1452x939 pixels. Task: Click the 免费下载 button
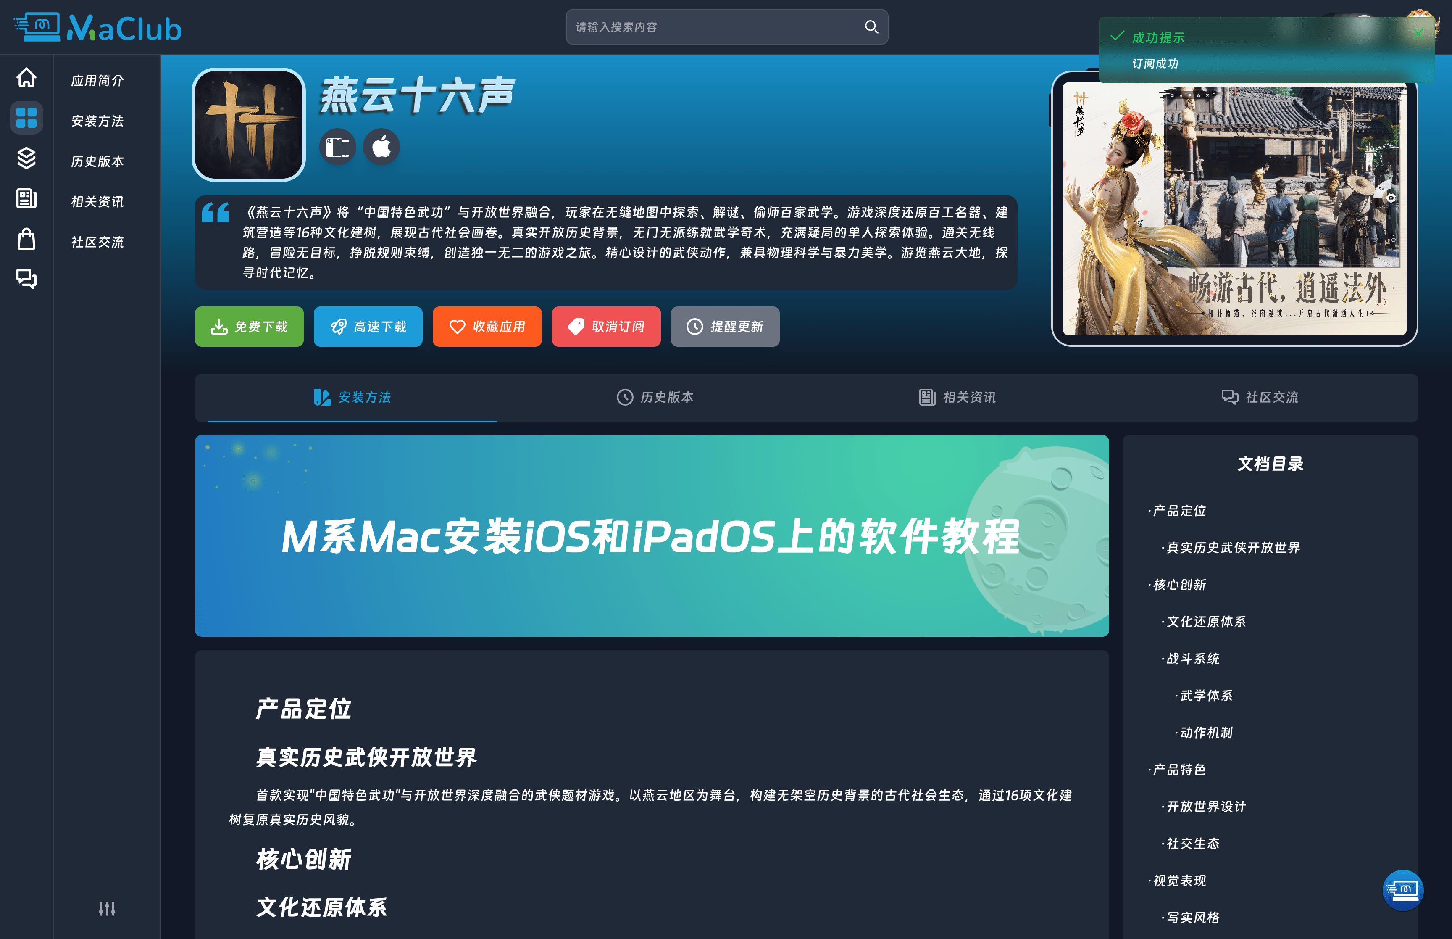click(249, 327)
